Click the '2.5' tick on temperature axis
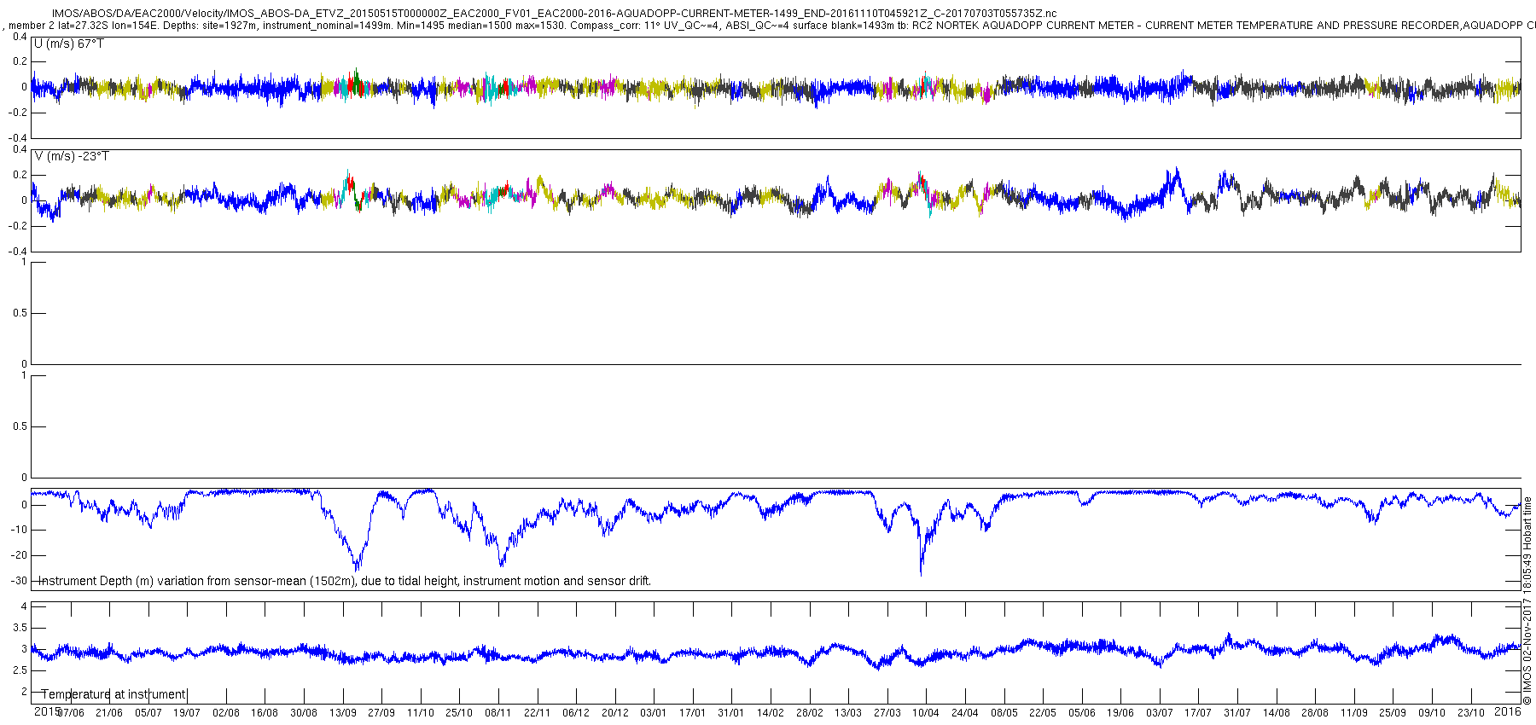The height and width of the screenshot is (725, 1536). (20, 670)
